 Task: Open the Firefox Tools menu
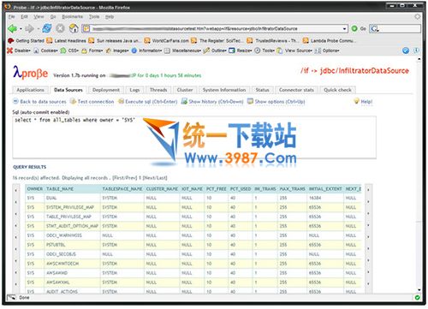[x=94, y=17]
